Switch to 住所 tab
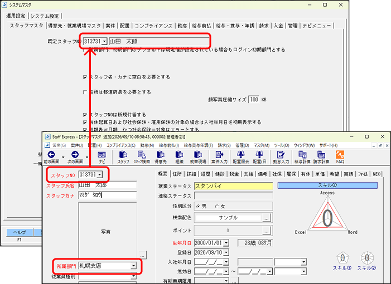This screenshot has width=391, height=284. [x=177, y=174]
